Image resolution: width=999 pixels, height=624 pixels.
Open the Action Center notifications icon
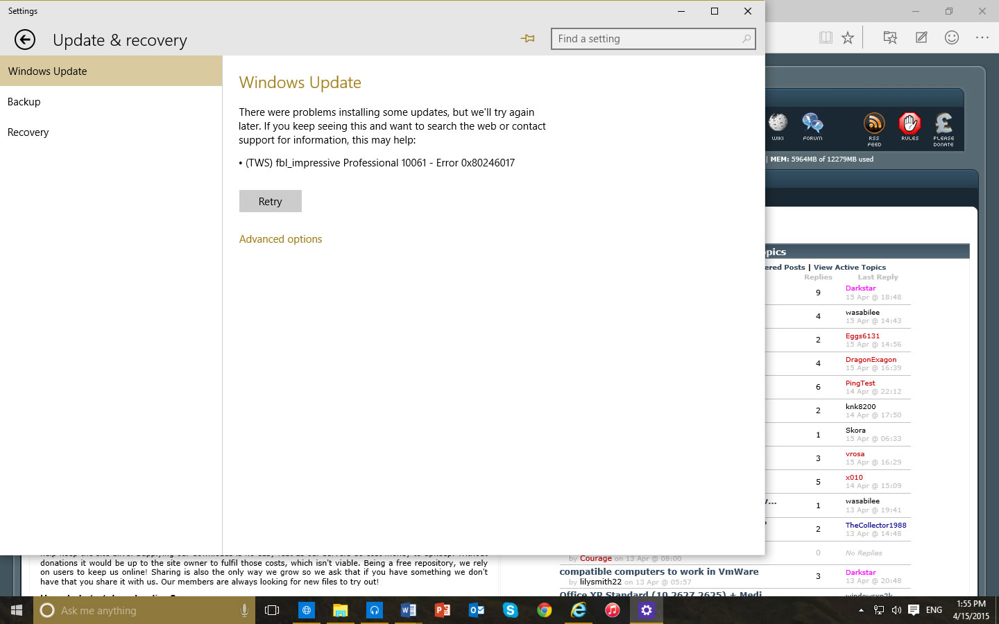coord(914,610)
